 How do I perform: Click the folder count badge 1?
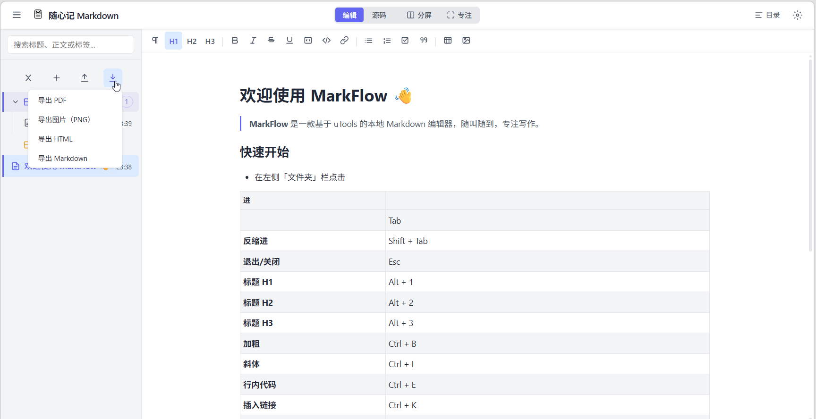pos(127,102)
